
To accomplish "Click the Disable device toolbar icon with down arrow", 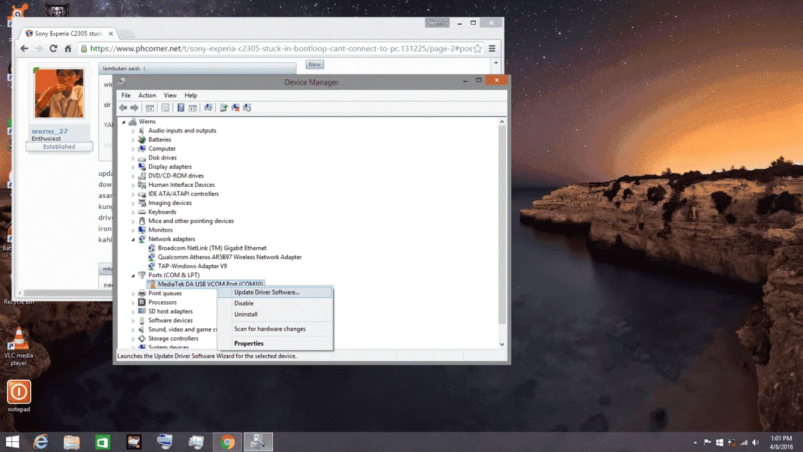I will 247,108.
